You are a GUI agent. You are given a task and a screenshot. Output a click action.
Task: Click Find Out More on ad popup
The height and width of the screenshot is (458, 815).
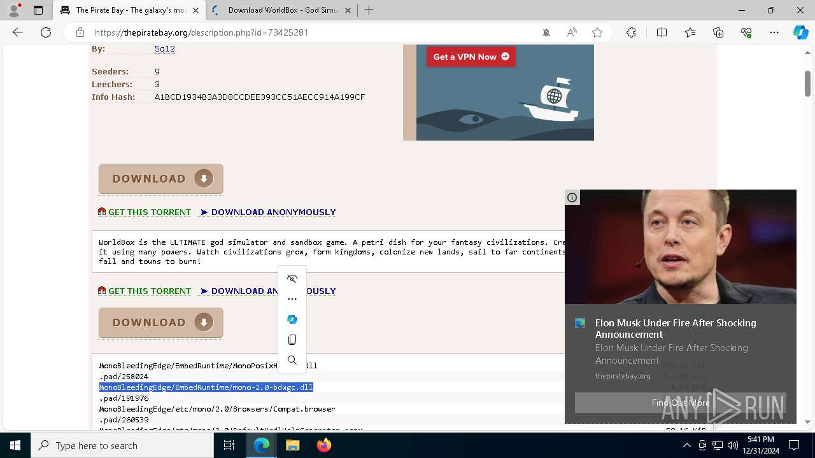click(x=681, y=403)
